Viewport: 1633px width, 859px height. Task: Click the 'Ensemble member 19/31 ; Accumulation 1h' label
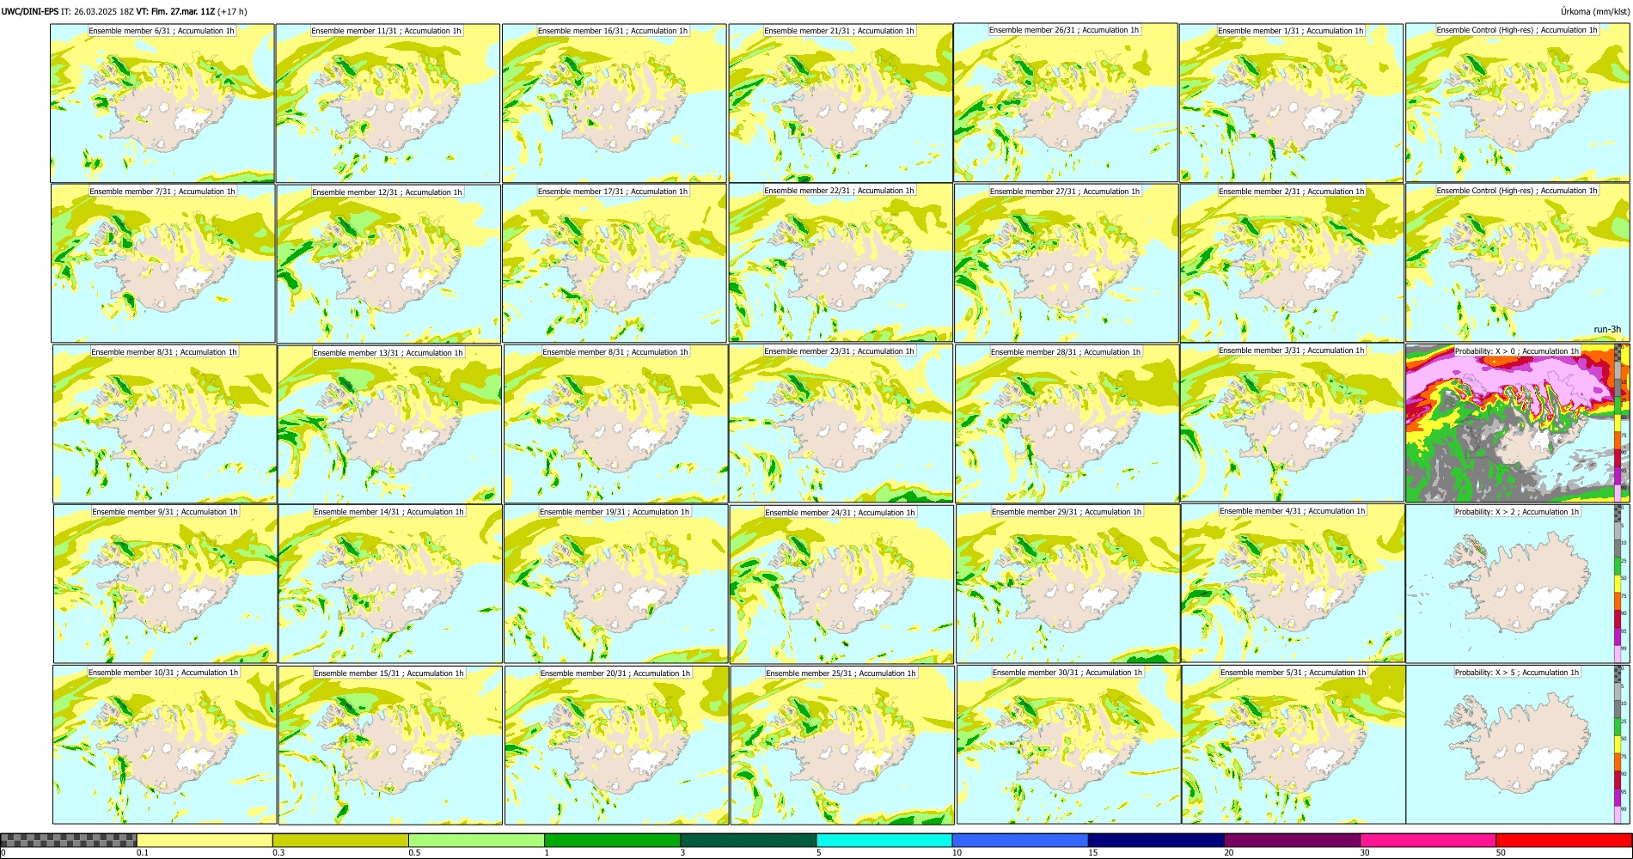[615, 512]
